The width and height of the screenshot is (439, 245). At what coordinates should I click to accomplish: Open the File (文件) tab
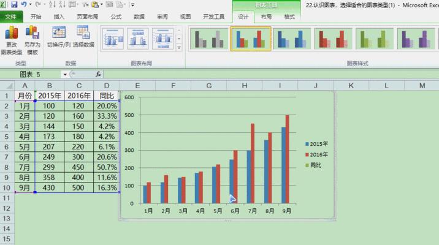[x=11, y=17]
